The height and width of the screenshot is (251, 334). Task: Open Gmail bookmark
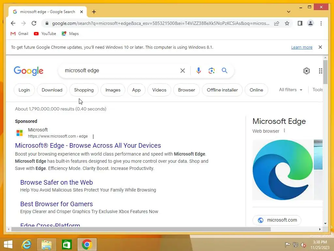coord(19,34)
